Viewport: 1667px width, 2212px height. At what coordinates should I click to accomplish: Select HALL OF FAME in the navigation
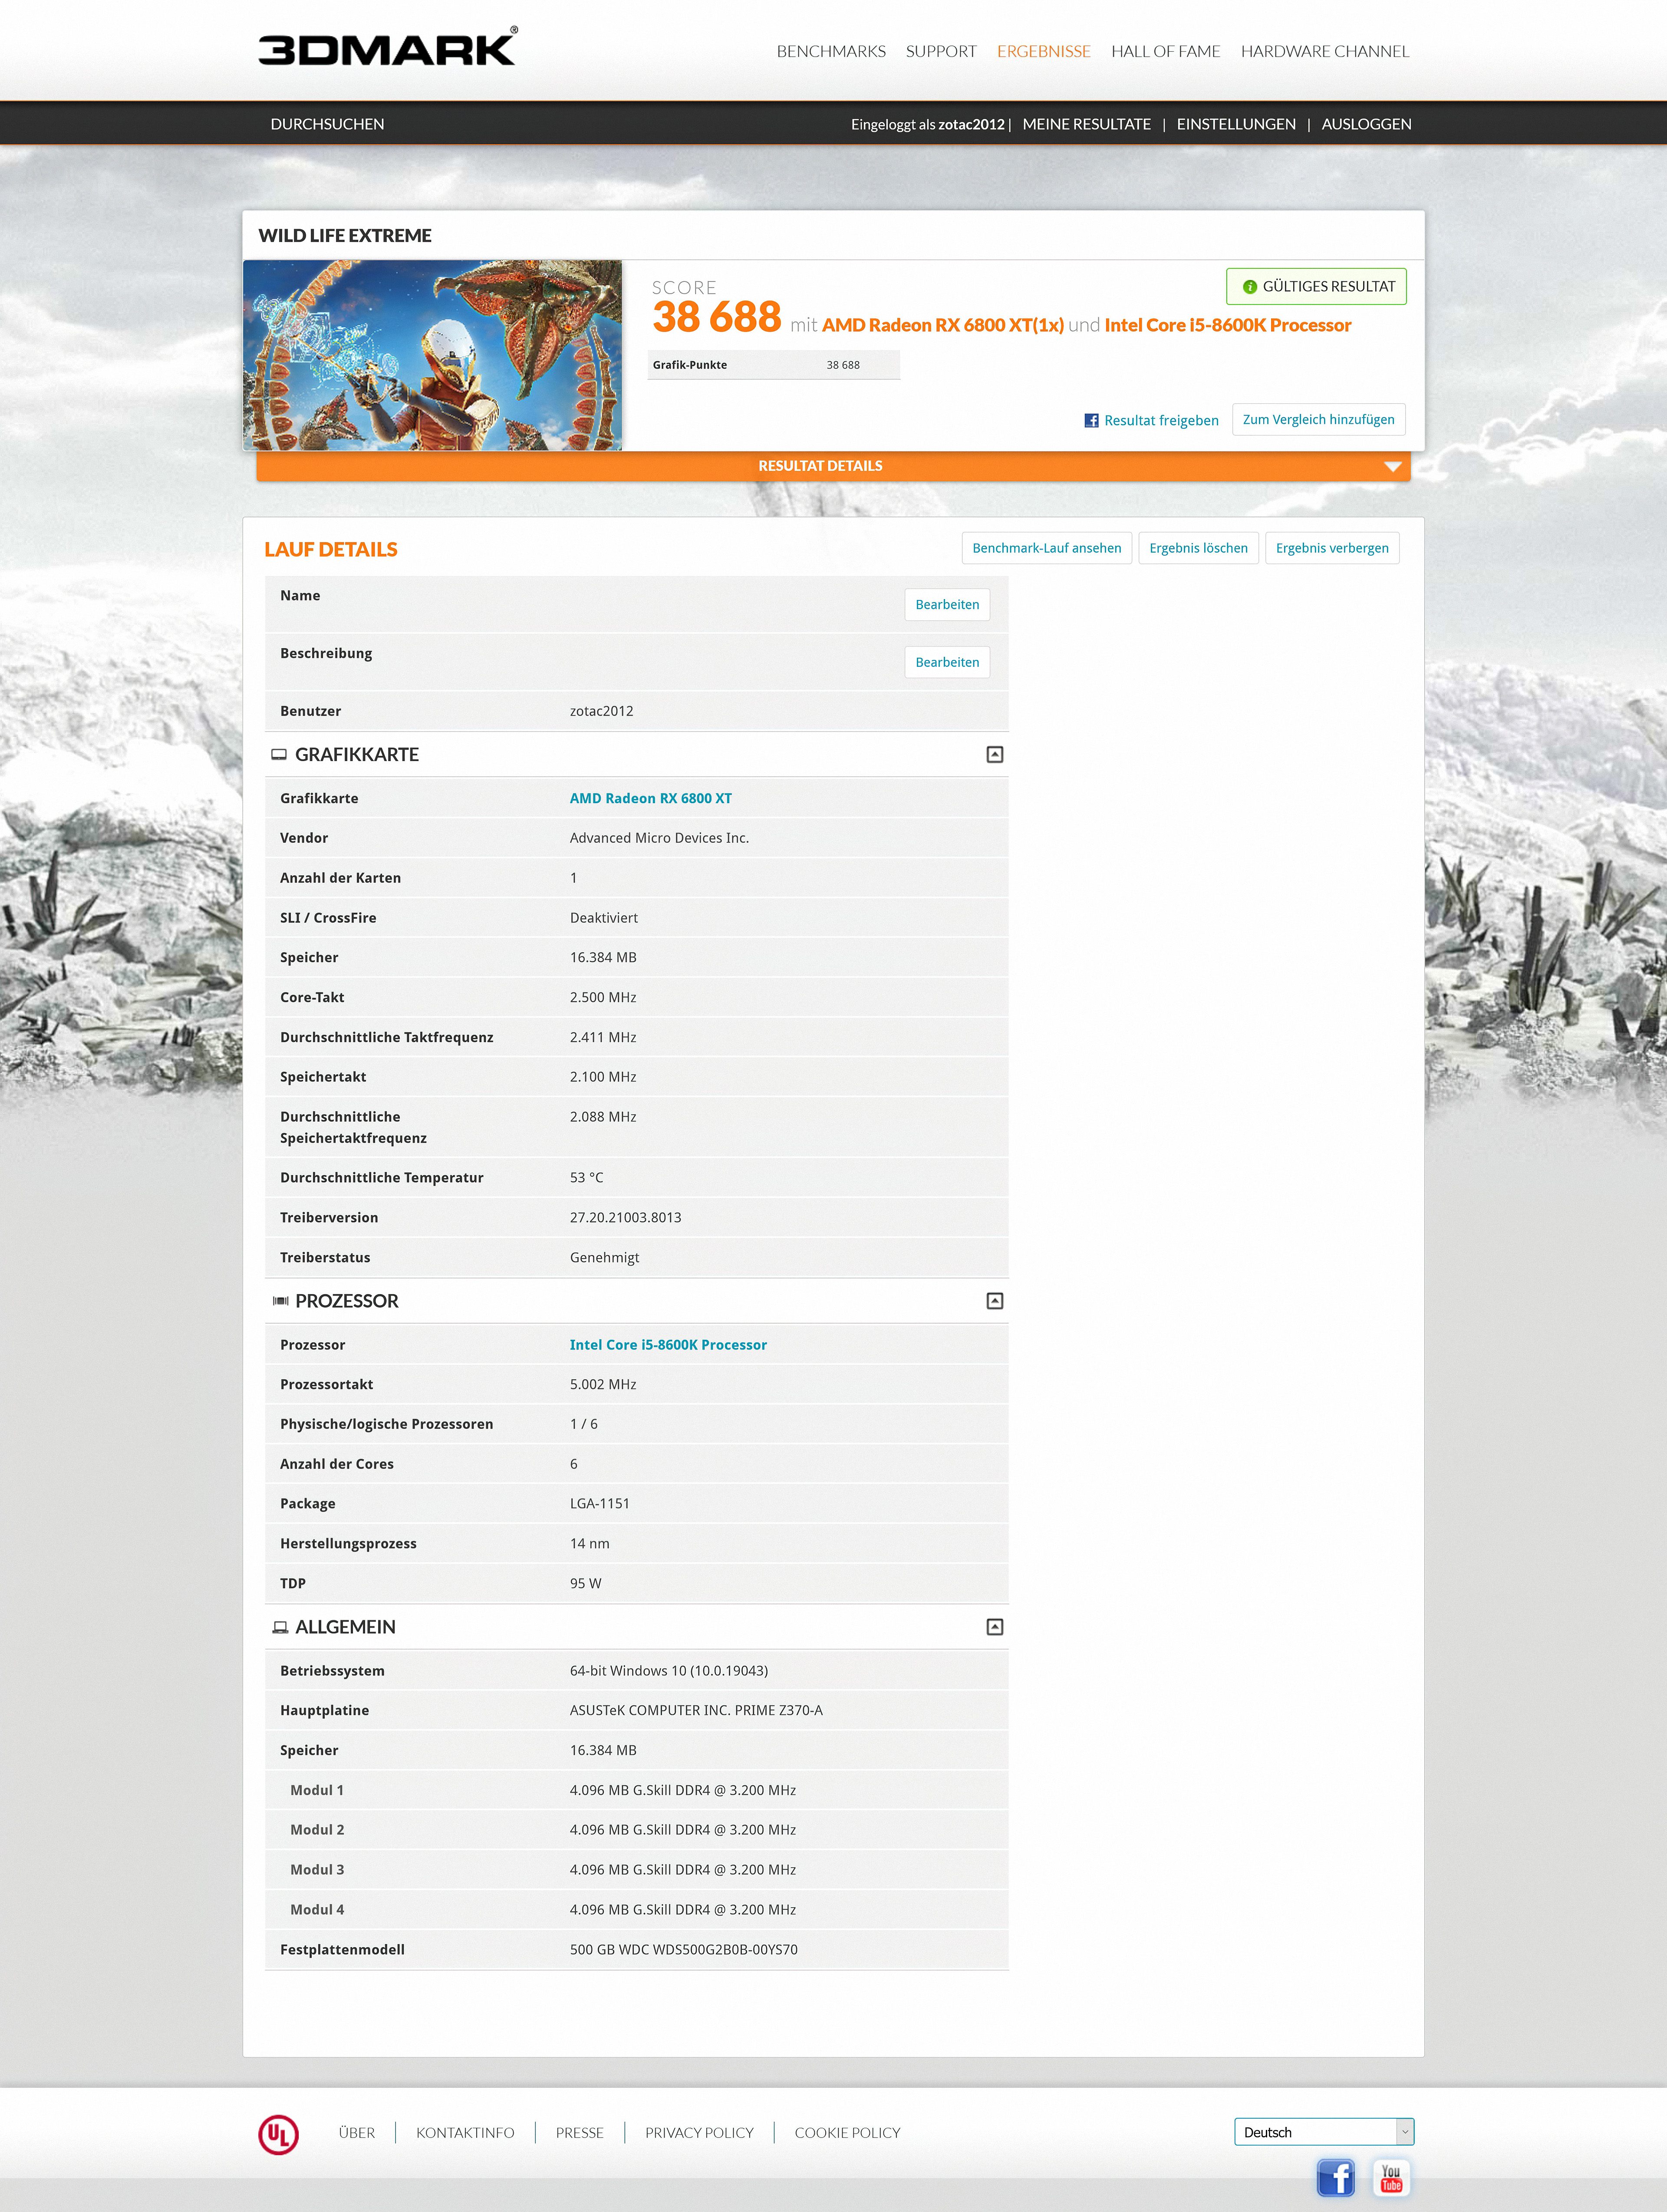[x=1166, y=51]
